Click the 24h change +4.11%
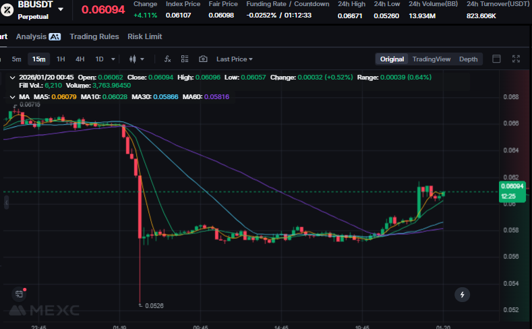The image size is (532, 329). click(x=145, y=16)
